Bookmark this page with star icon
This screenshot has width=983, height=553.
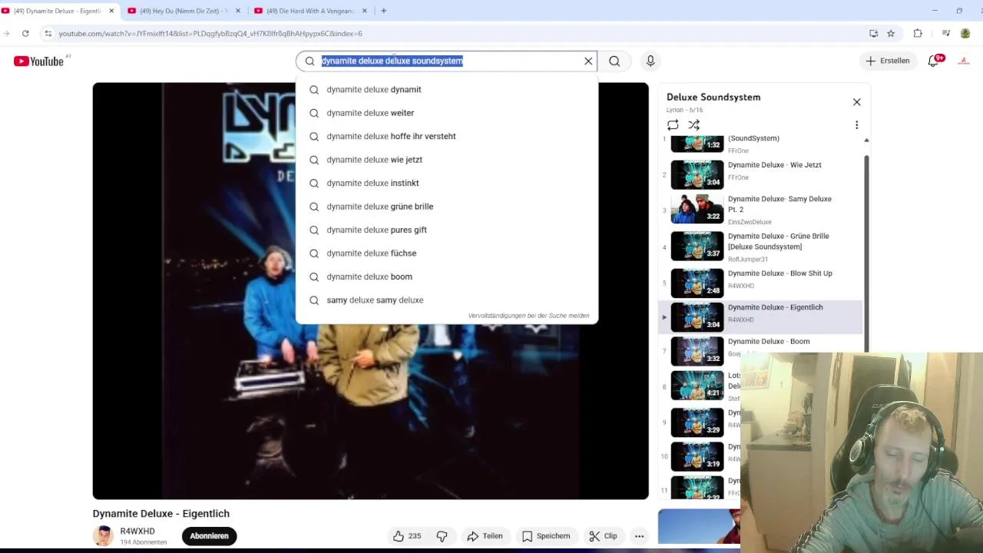tap(891, 34)
